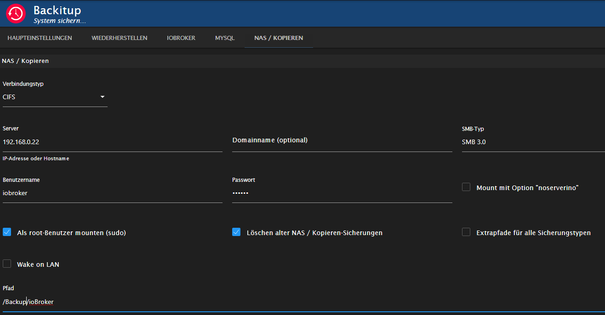Enable Mount mit Option "noserverino" checkbox
Screen dimensions: 605x315
coord(466,187)
